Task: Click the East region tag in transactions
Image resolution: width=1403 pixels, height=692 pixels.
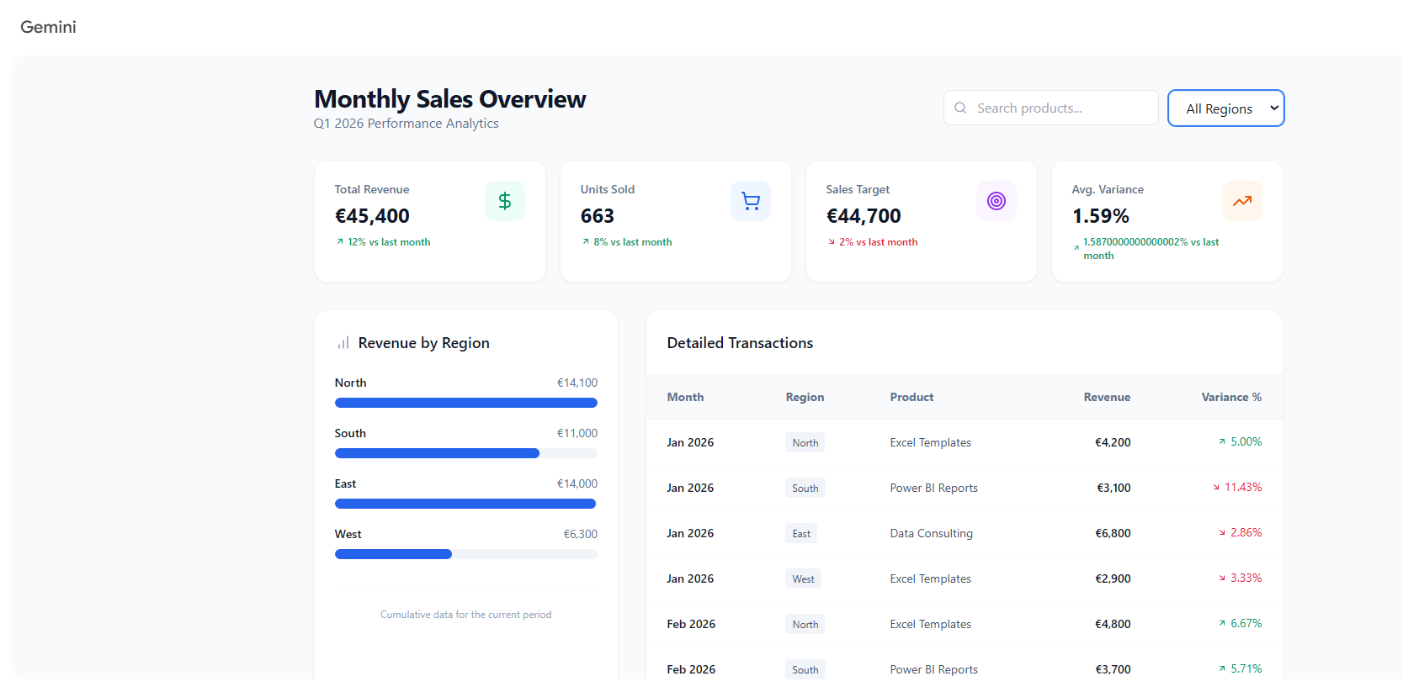Action: pos(801,533)
